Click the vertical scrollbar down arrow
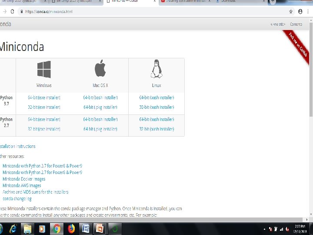The width and height of the screenshot is (313, 235). coord(311,215)
